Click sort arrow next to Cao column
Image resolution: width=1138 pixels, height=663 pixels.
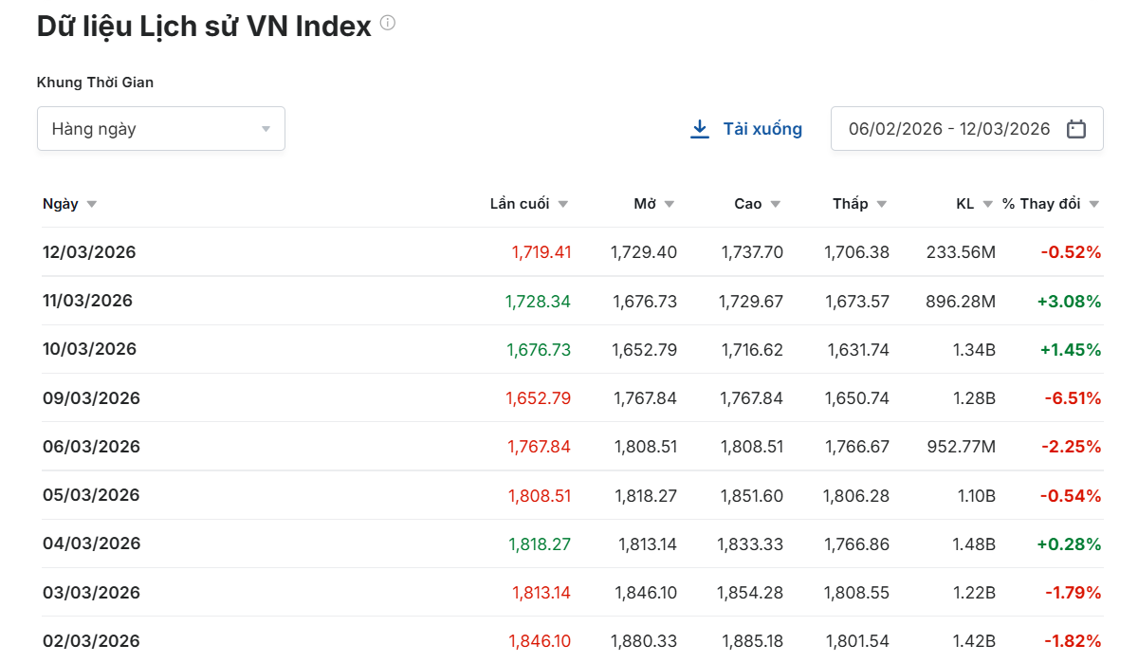point(776,205)
